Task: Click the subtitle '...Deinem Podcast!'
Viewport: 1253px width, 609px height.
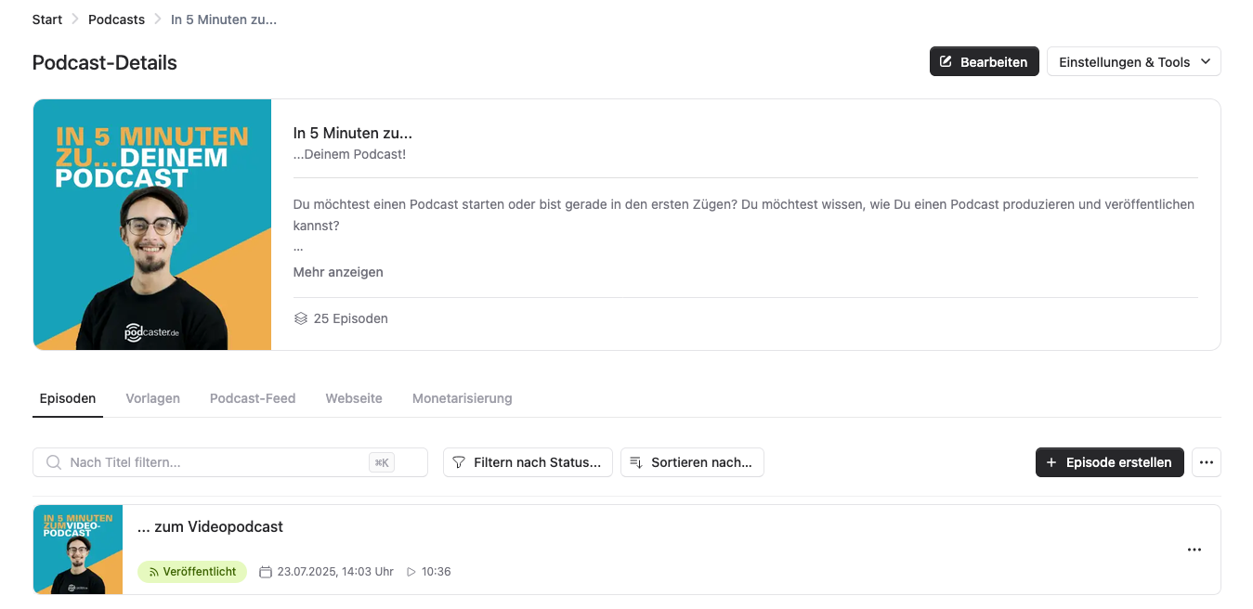Action: coord(349,154)
